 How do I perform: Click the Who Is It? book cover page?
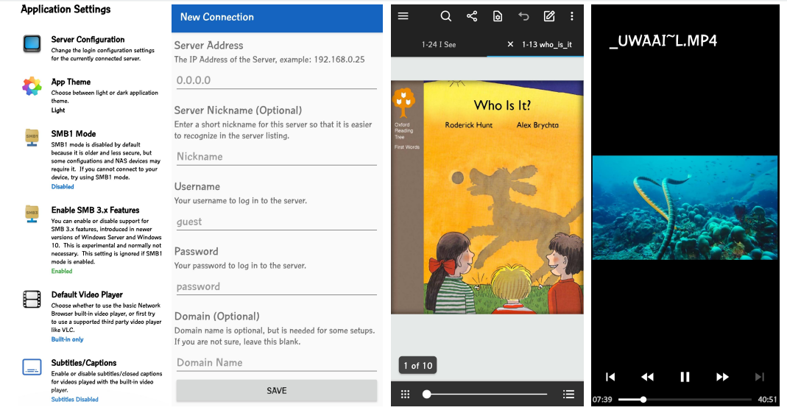(x=487, y=197)
